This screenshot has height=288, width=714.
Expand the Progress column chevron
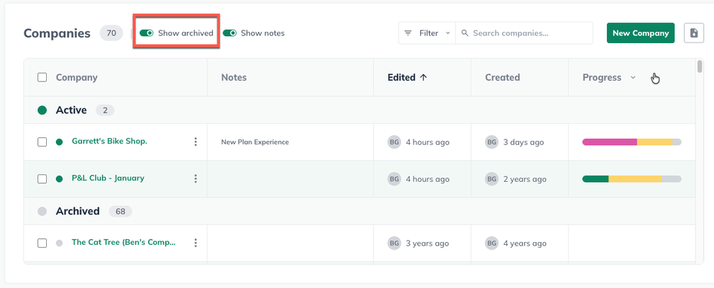(x=632, y=78)
